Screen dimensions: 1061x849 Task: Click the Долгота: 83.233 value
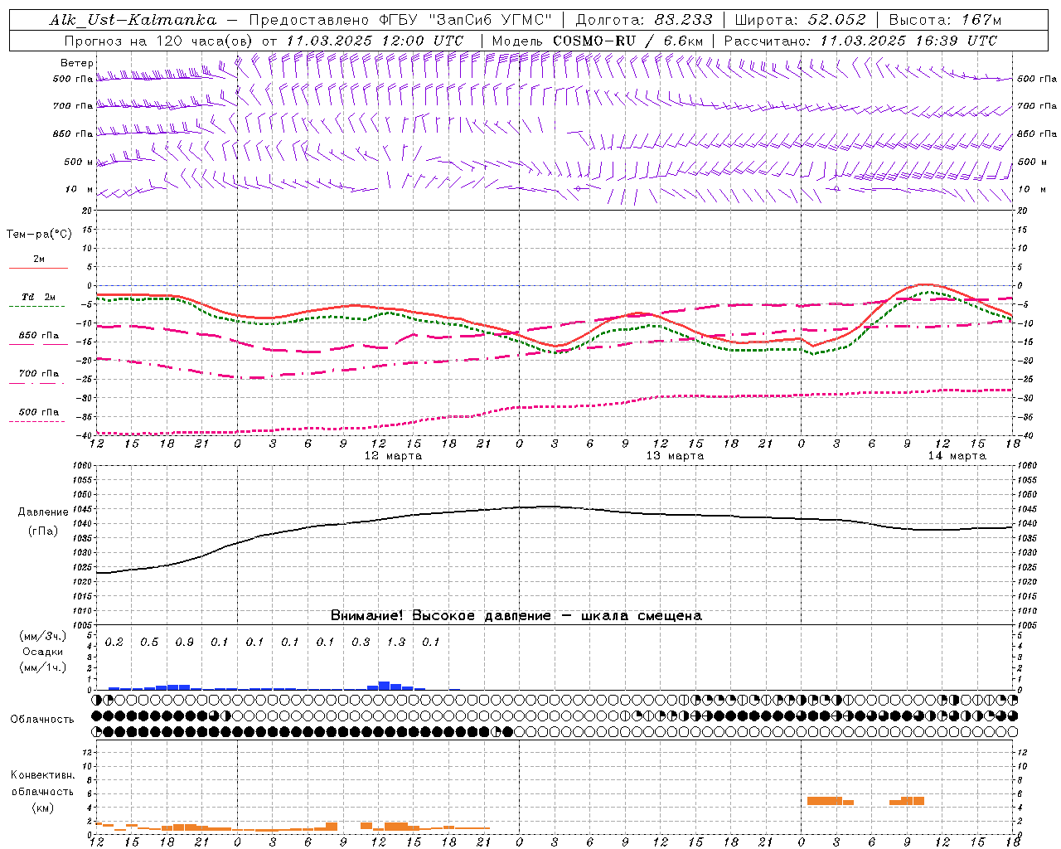coord(644,20)
